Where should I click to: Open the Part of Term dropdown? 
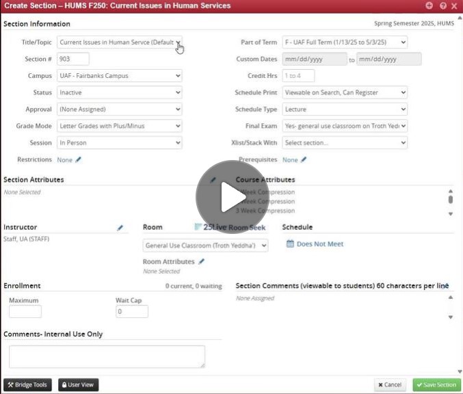click(345, 42)
